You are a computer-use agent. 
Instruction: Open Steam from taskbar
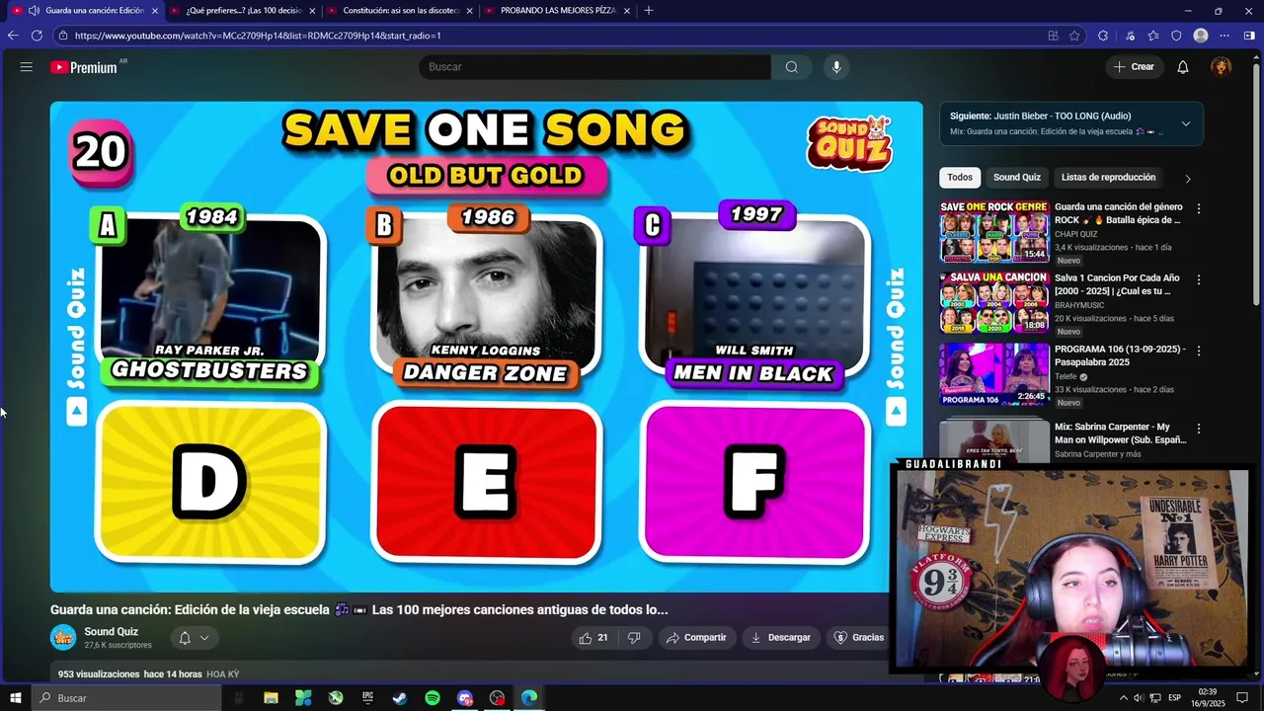[400, 698]
